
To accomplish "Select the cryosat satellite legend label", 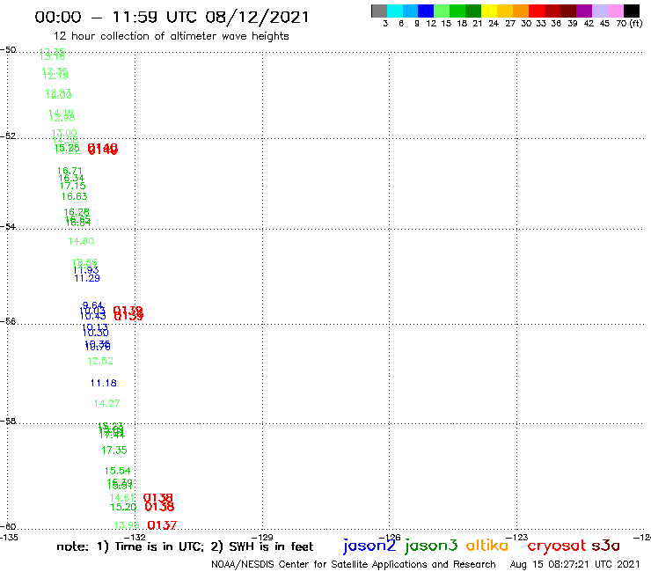I will pos(557,546).
